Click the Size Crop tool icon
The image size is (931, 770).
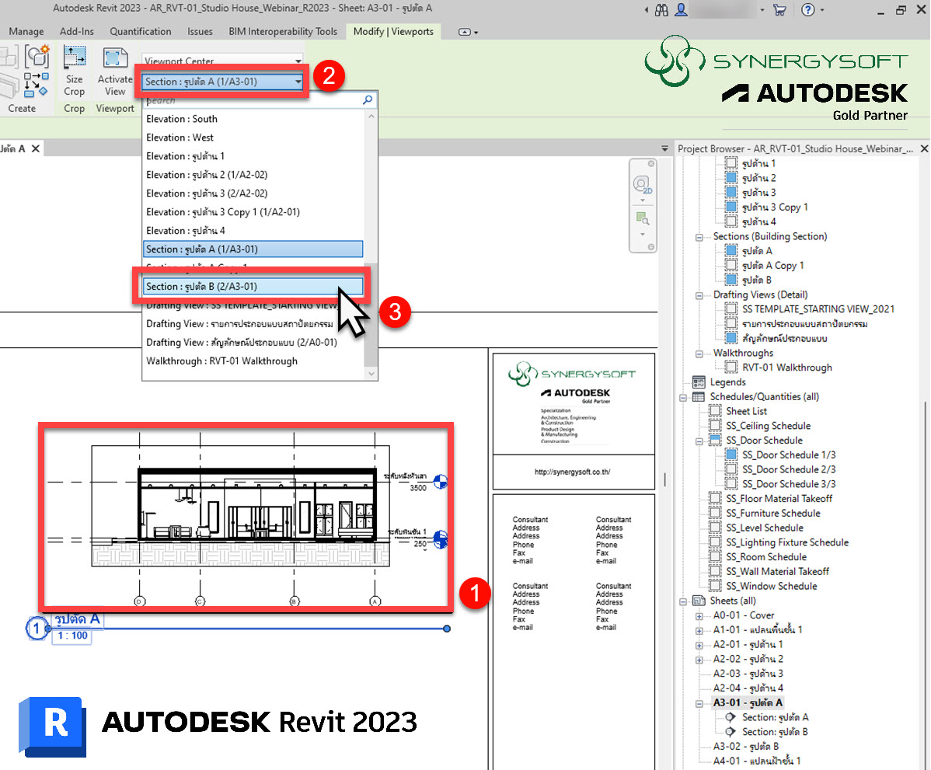tap(75, 59)
